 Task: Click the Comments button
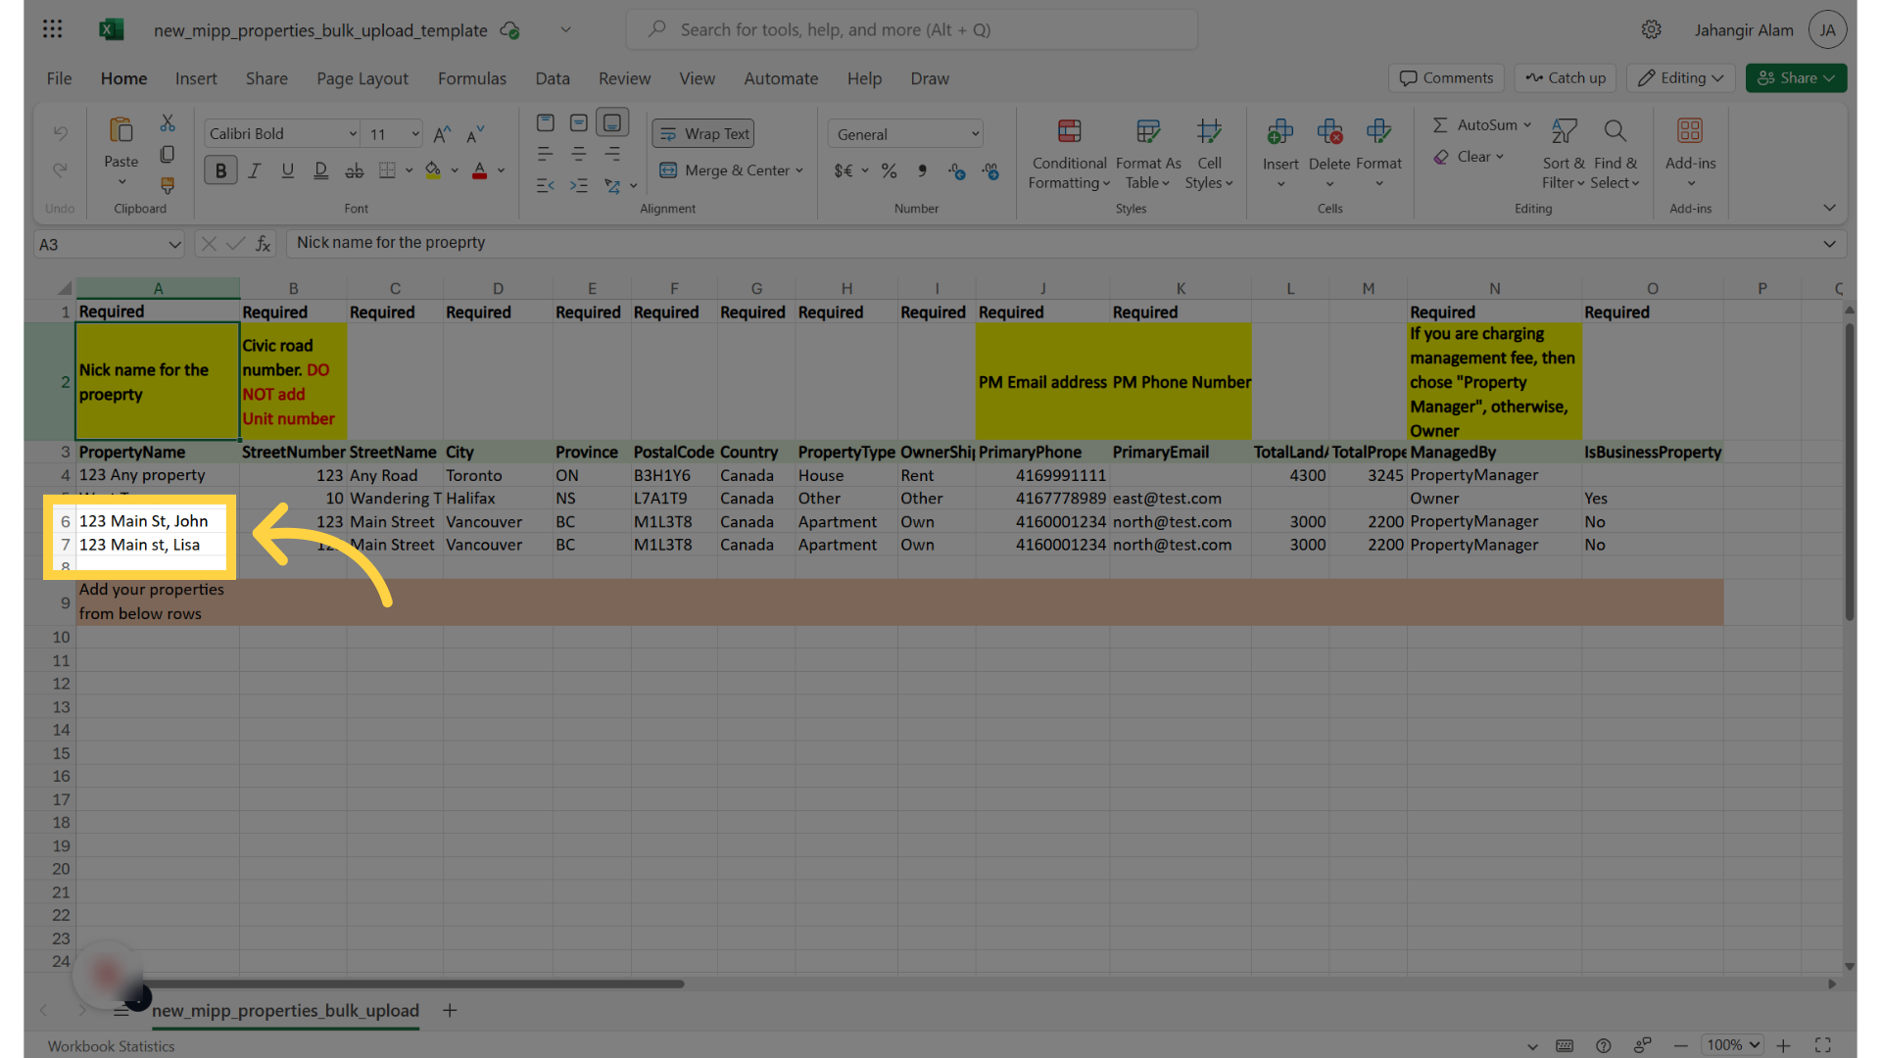1446,78
